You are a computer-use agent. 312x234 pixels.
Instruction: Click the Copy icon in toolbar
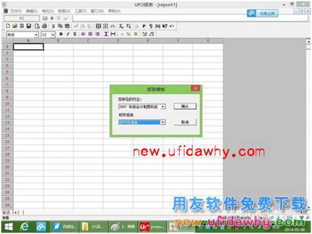coord(60,26)
